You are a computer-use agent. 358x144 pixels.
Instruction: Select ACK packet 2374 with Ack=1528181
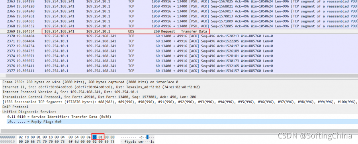click(179, 56)
